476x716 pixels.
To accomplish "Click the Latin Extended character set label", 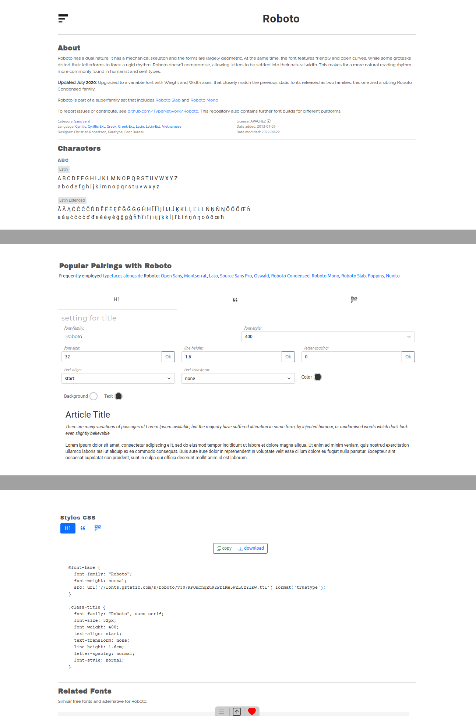I will pyautogui.click(x=72, y=201).
